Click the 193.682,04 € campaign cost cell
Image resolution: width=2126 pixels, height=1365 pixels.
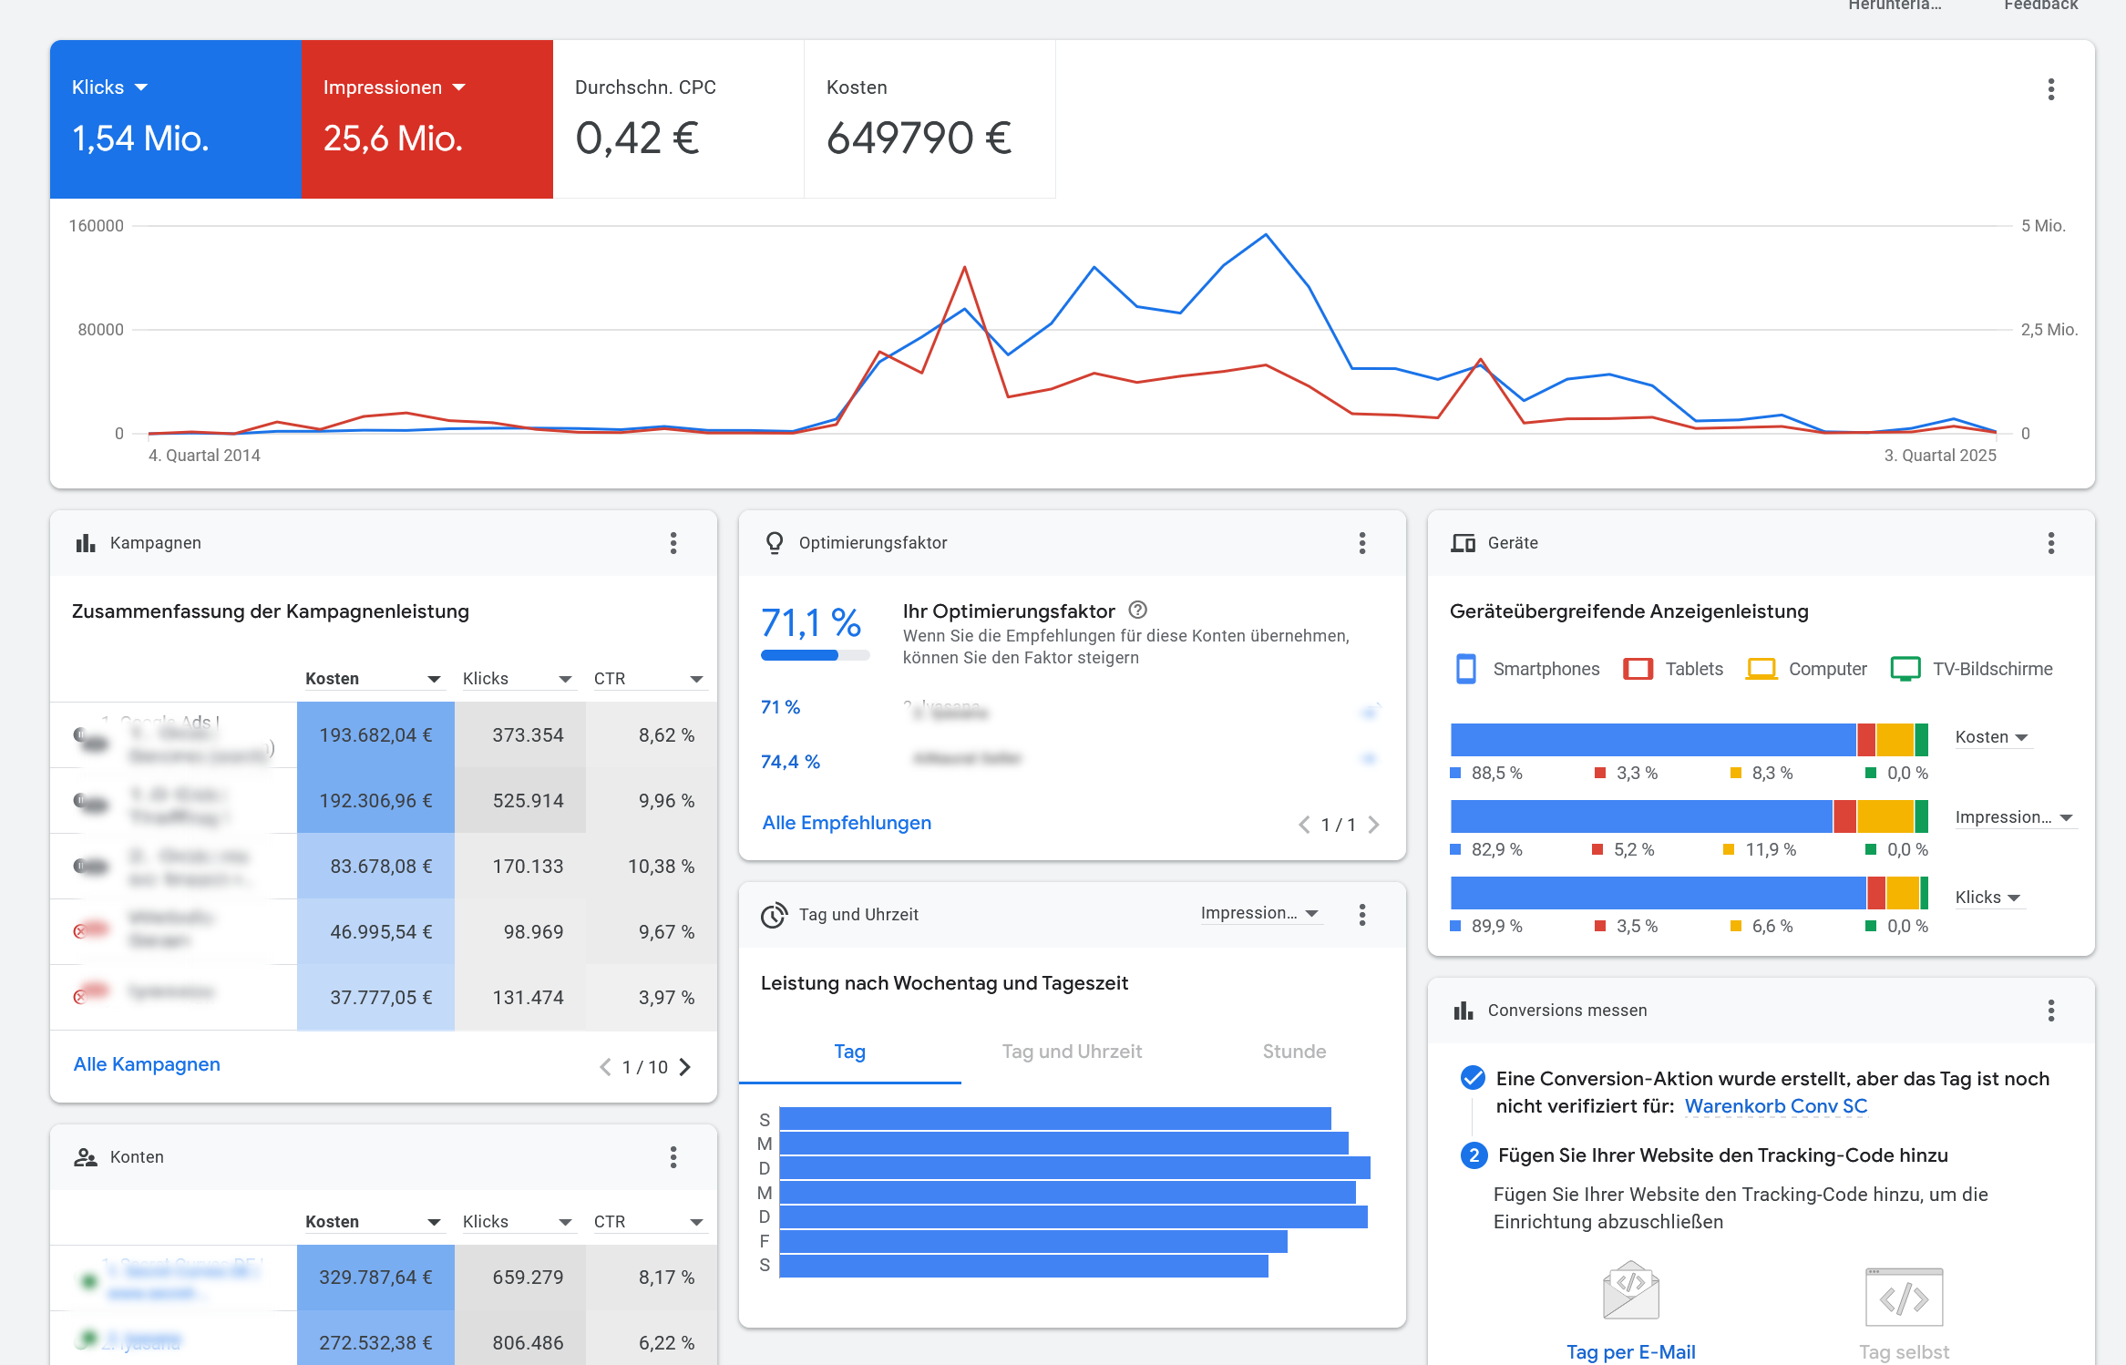click(x=375, y=735)
